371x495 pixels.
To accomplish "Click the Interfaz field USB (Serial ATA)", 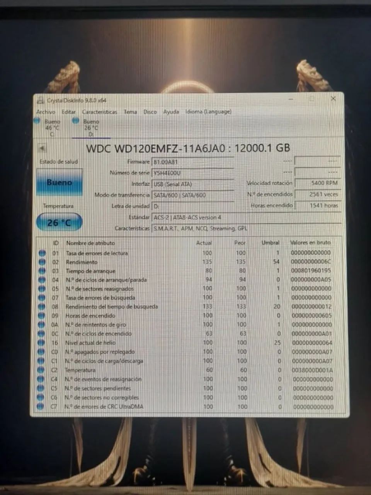I will point(193,184).
